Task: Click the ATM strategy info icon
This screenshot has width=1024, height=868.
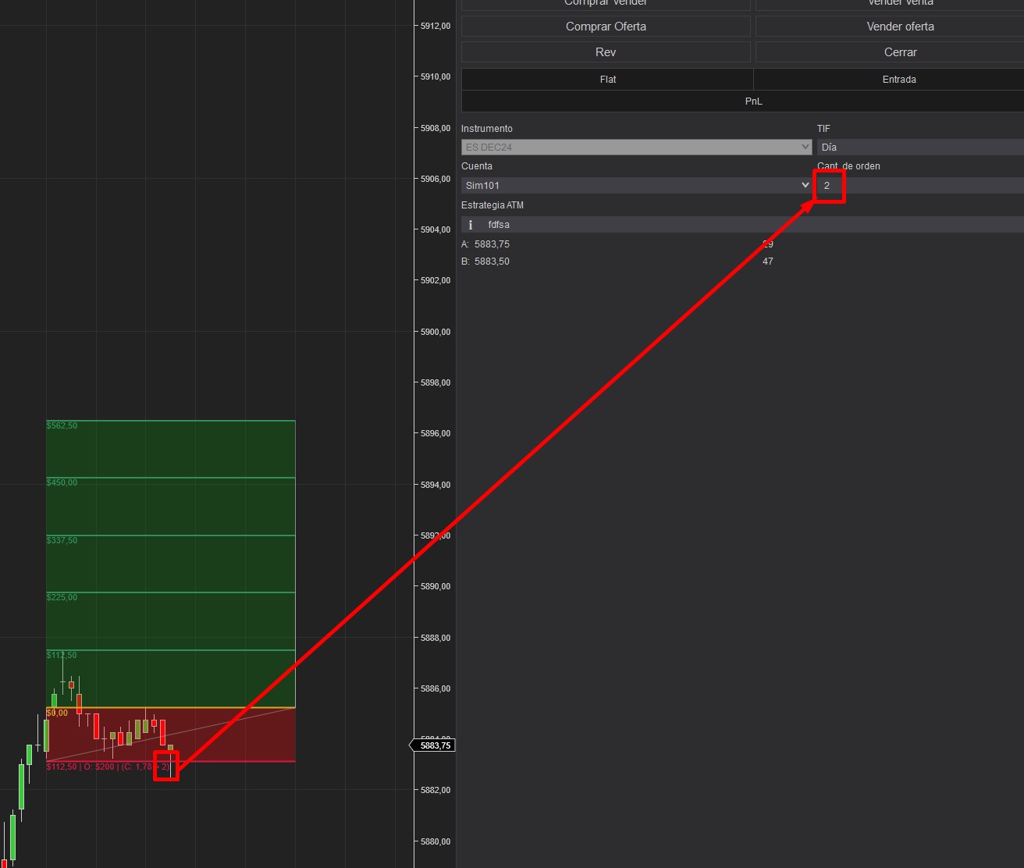Action: (x=471, y=225)
